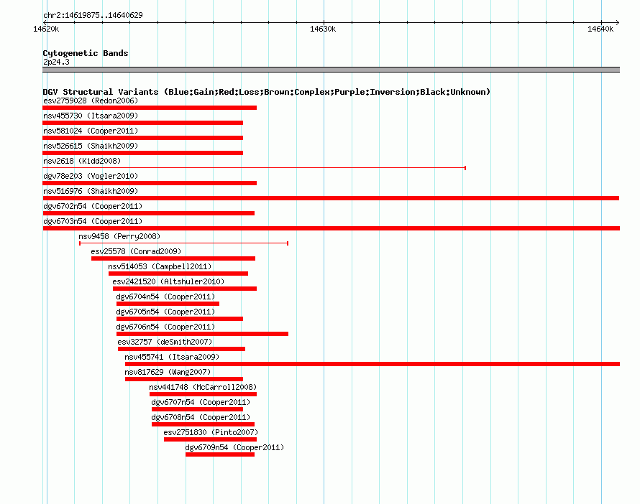
Task: Open dgv6708n54 (Cooper2011) label
Action: pos(201,417)
